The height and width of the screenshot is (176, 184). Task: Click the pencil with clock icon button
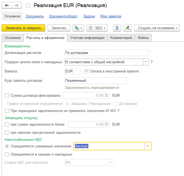(x=128, y=28)
